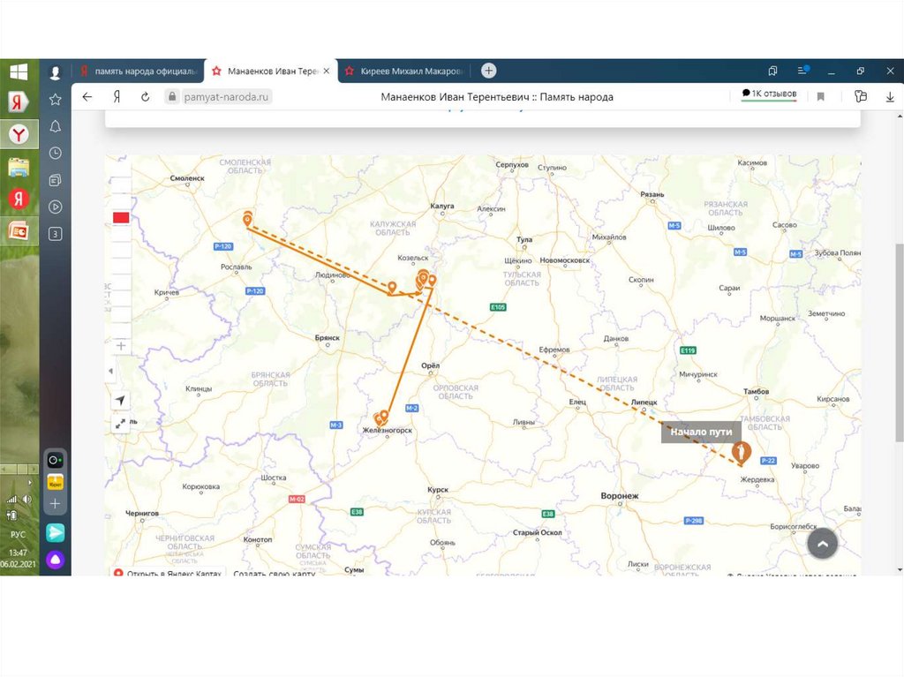Open collections icon in the sidebar
This screenshot has width=904, height=677.
coord(56,180)
